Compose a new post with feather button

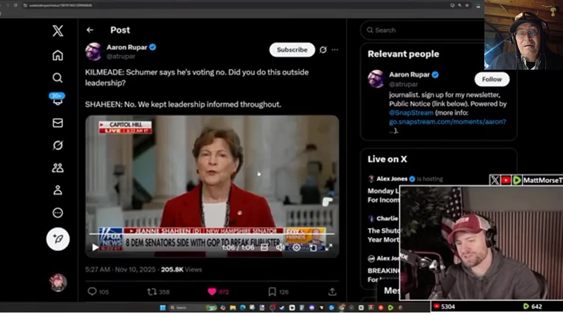click(x=58, y=239)
